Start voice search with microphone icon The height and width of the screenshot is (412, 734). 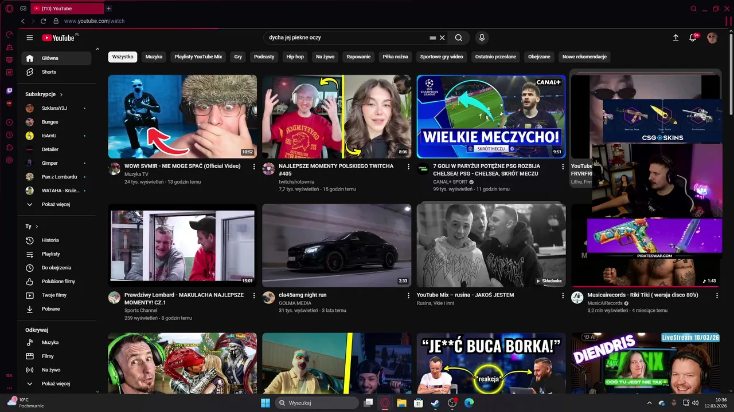click(x=482, y=38)
